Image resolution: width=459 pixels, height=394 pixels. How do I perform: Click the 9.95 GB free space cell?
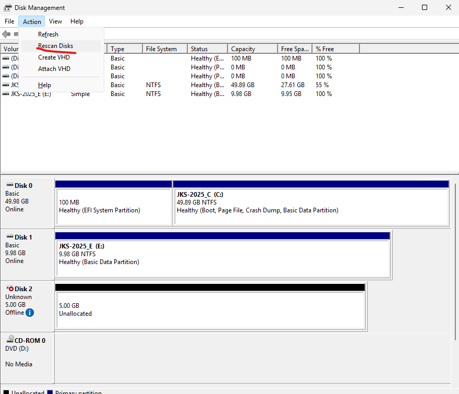[x=291, y=94]
